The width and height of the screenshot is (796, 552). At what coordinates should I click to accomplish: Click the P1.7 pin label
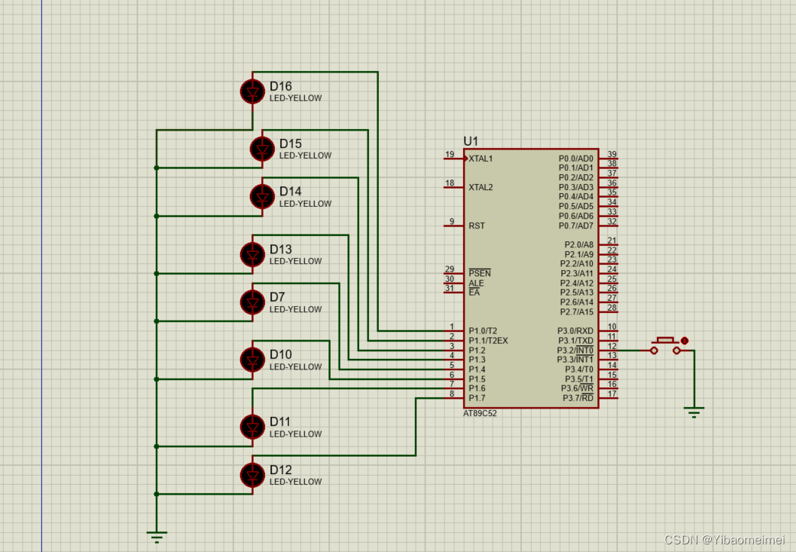477,399
